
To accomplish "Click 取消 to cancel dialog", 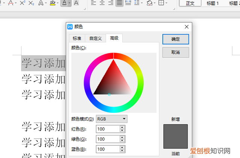I will point(175,52).
